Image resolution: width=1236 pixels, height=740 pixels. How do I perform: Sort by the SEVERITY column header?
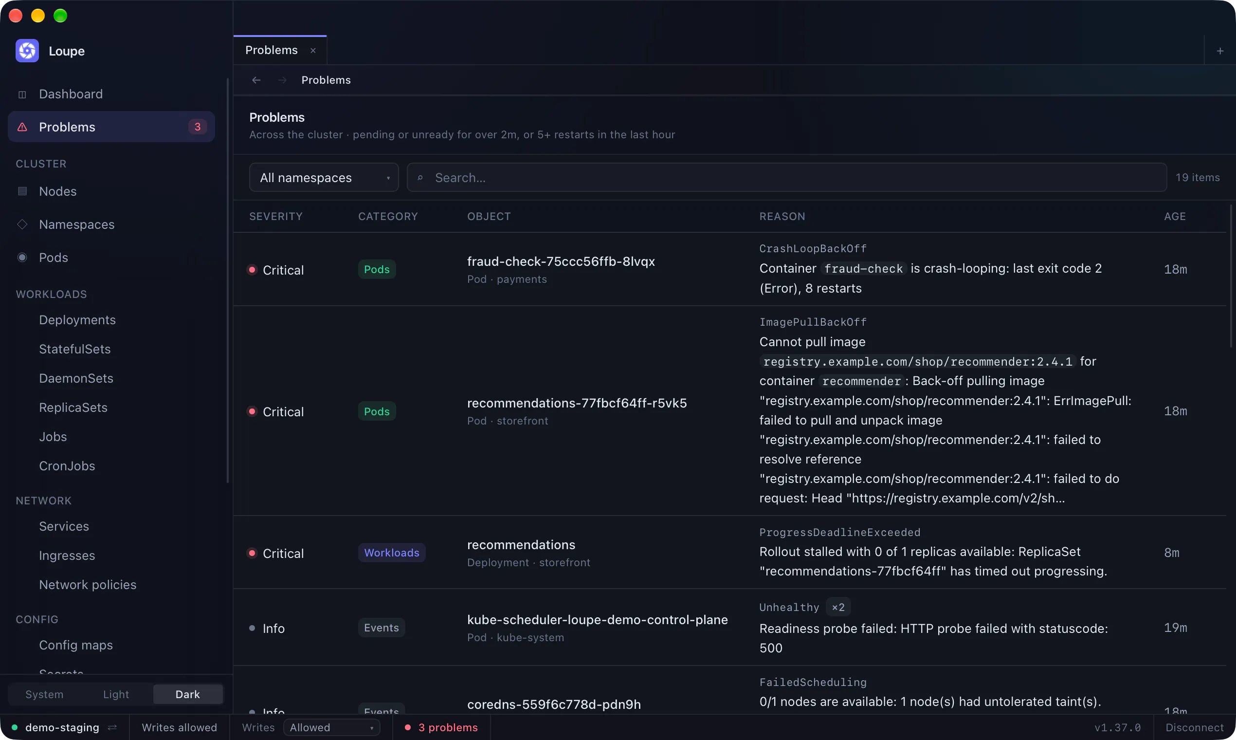pyautogui.click(x=275, y=217)
